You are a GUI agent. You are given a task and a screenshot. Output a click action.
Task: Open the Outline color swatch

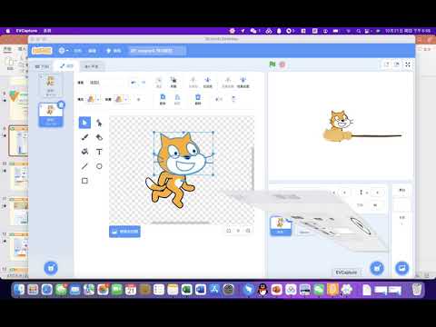(x=118, y=99)
